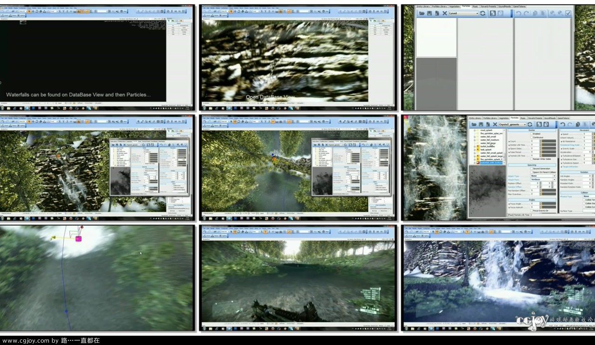
Task: Click Remove library X icon in top-right frame
Action: click(x=445, y=13)
